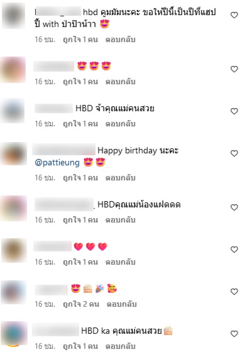Image resolution: width=245 pixels, height=352 pixels.
Task: Reply to 'HBDคุณแม่น้องแฝดดด' comment
Action: (120, 220)
